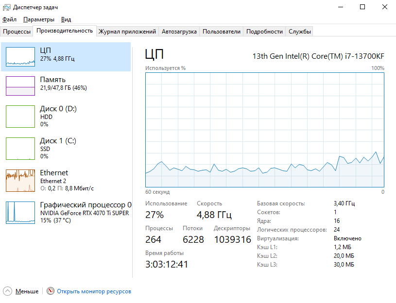Select the Память memory graph thumbnail
396x303 pixels.
(x=20, y=85)
